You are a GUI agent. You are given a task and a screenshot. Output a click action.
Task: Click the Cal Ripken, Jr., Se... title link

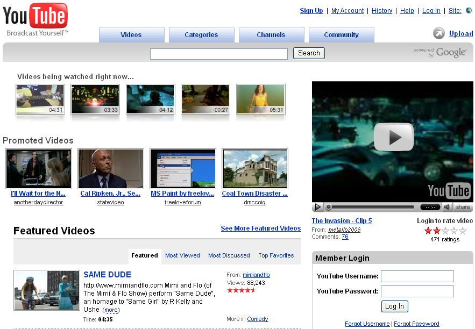pos(110,194)
